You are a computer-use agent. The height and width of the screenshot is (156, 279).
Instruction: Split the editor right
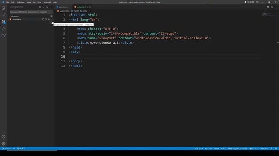[x=272, y=7]
